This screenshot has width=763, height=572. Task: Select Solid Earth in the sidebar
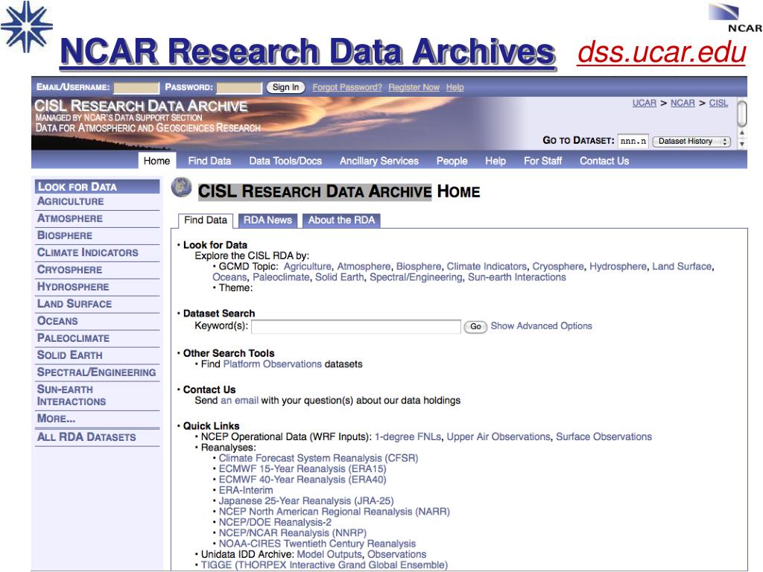pos(69,355)
